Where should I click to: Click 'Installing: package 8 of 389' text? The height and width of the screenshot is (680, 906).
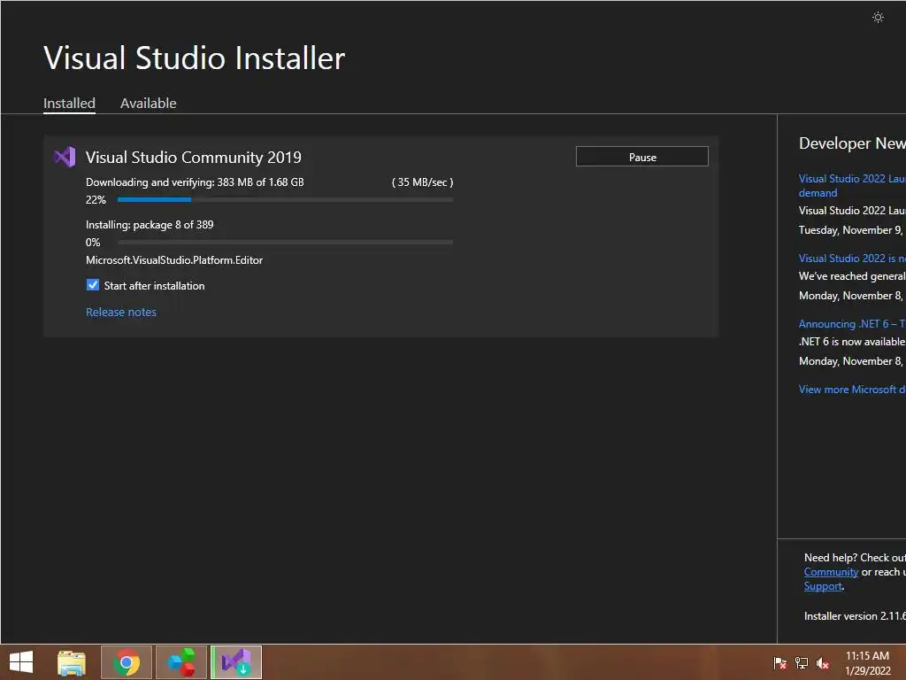[x=150, y=225]
